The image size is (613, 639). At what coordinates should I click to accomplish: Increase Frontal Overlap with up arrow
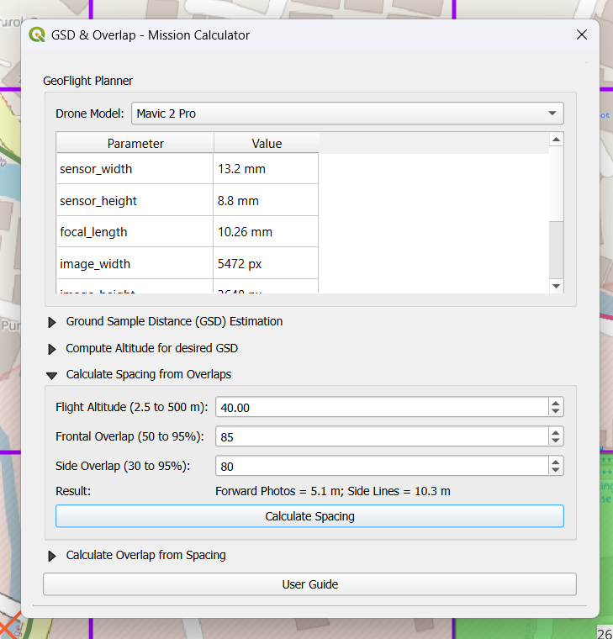click(555, 432)
